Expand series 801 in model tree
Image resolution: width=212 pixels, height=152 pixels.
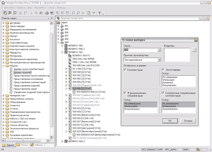[x=58, y=26]
